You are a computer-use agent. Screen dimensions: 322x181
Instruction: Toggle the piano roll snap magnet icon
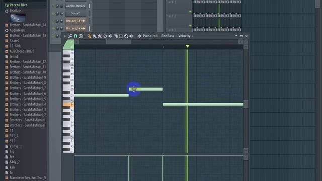coord(75,36)
